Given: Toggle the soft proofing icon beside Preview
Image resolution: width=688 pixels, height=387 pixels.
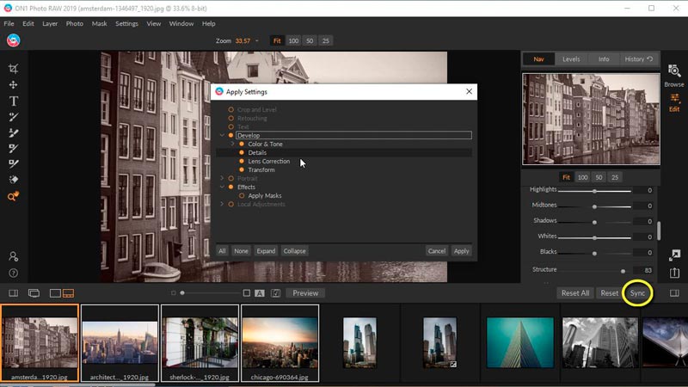Looking at the screenshot, I should click(275, 293).
